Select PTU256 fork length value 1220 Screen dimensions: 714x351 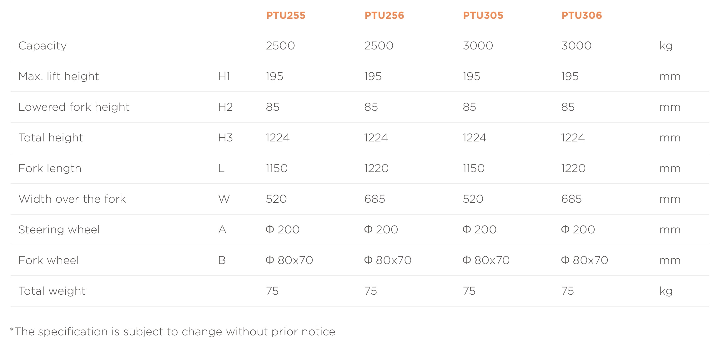[x=376, y=168]
